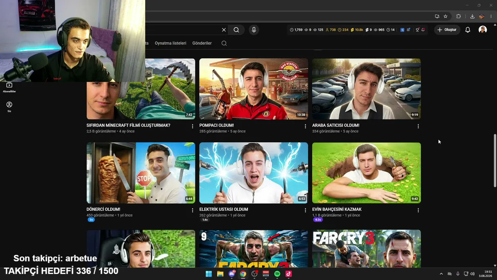Click the 965 views stat in the stats bar

click(379, 30)
